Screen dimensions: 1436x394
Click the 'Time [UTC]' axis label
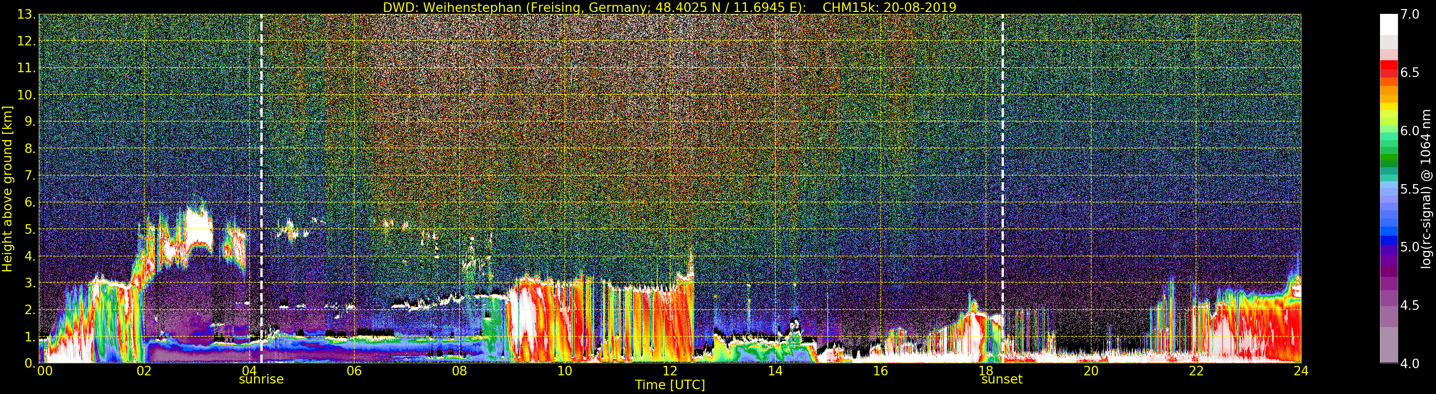(x=670, y=385)
